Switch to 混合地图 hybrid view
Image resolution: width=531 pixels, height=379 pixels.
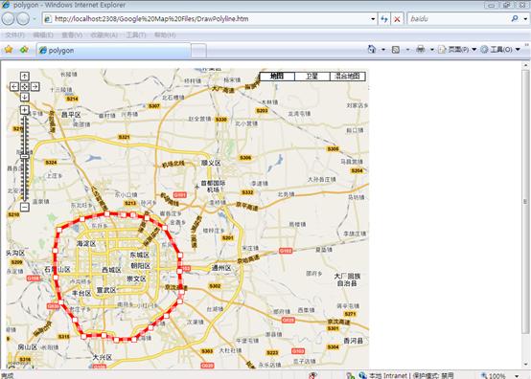click(x=348, y=76)
